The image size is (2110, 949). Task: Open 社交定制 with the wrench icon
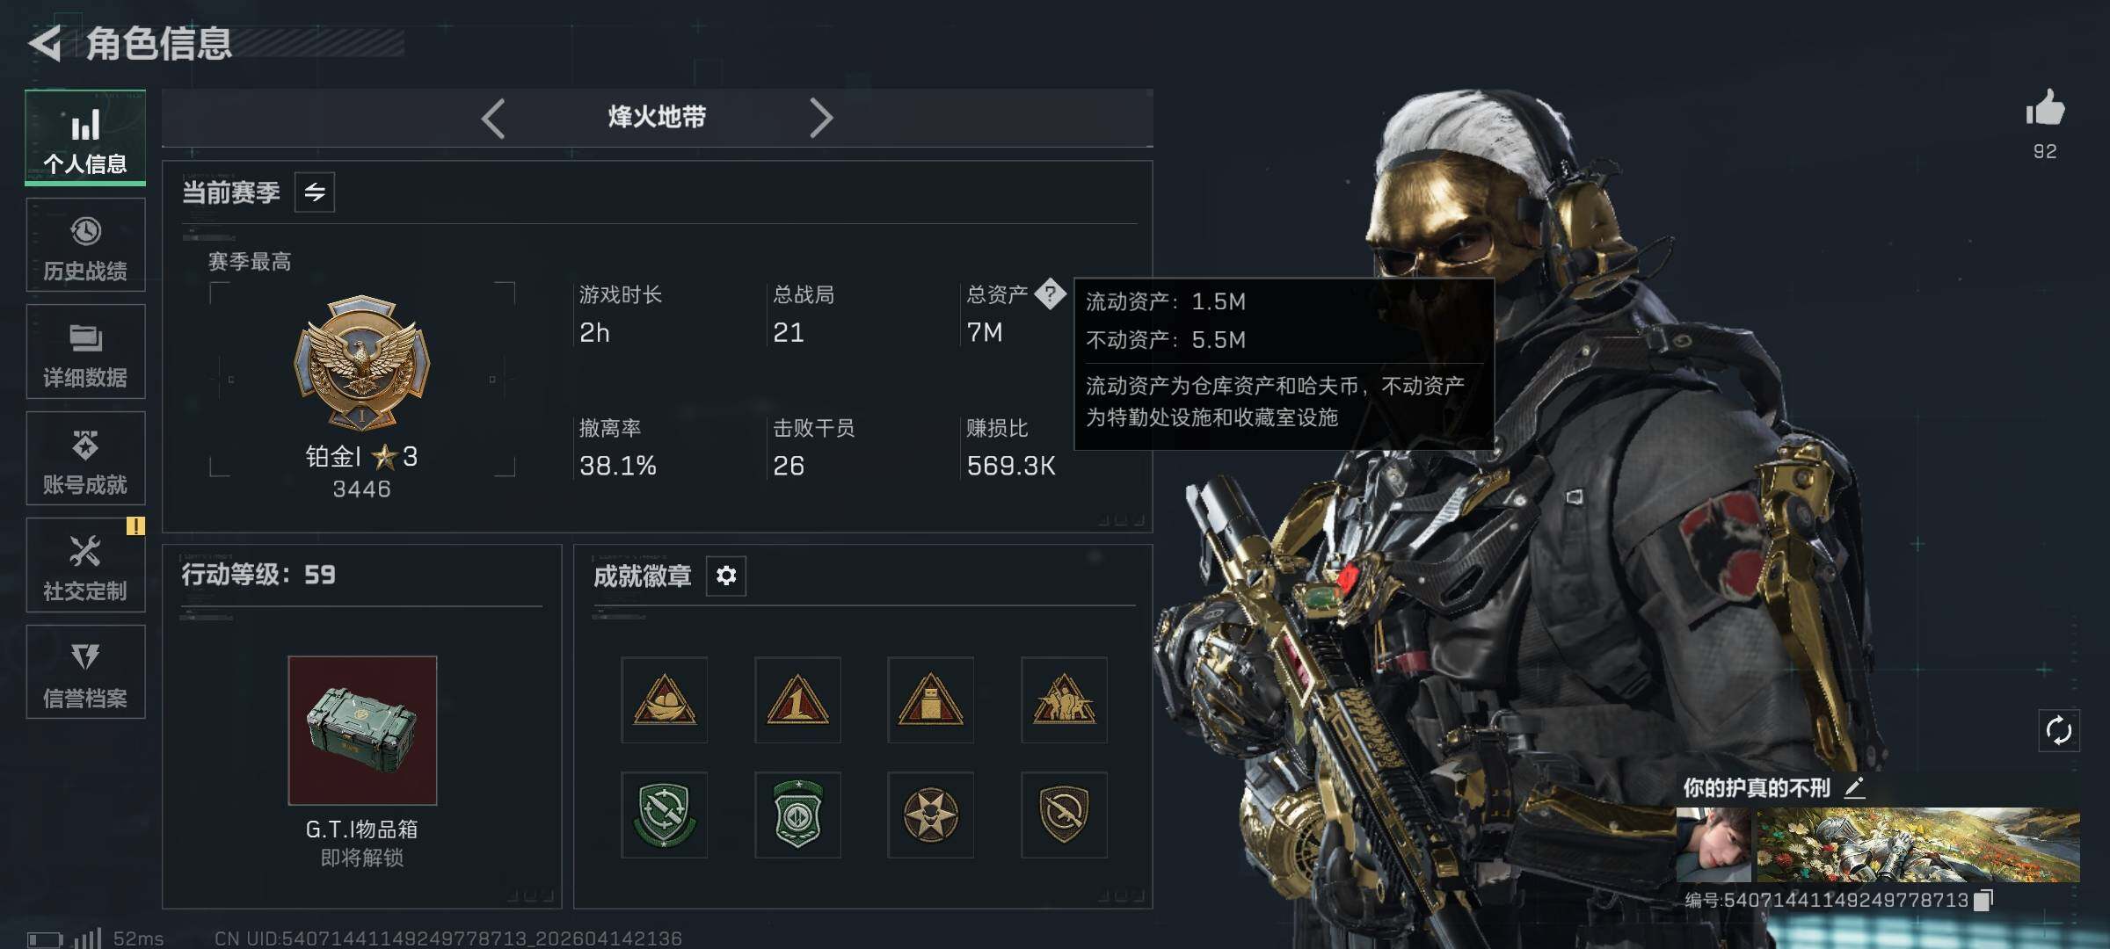click(85, 565)
